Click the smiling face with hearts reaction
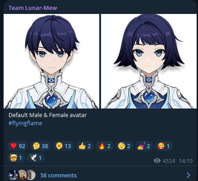Screen dimensions: 198x181 point(164,146)
